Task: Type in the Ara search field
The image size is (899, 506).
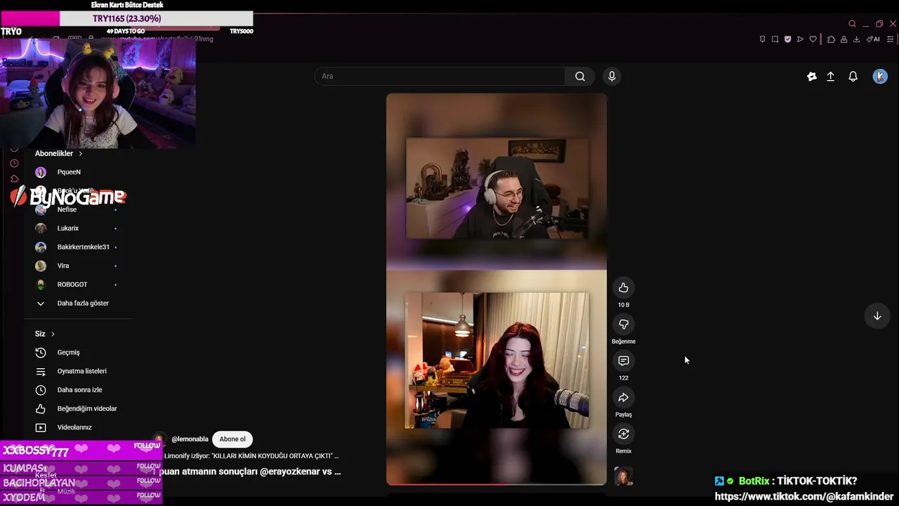Action: pos(440,76)
